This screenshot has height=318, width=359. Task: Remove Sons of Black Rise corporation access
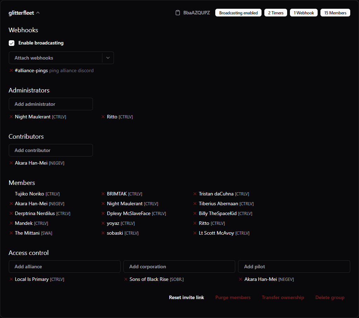[x=126, y=279]
